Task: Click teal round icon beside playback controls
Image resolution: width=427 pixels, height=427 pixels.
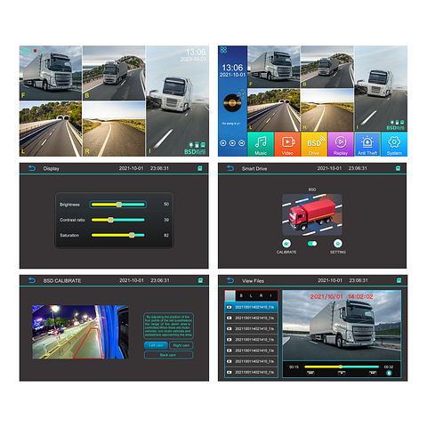Action: point(390,373)
